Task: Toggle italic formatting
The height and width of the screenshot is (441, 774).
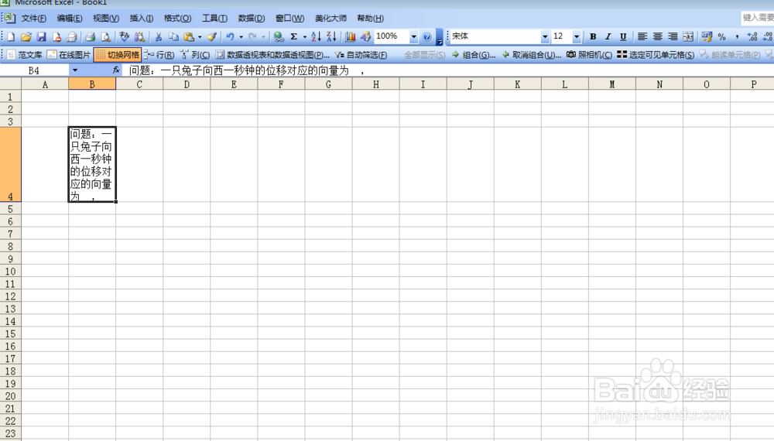Action: tap(608, 36)
